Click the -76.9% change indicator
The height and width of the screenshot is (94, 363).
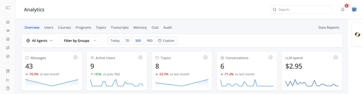32,74
